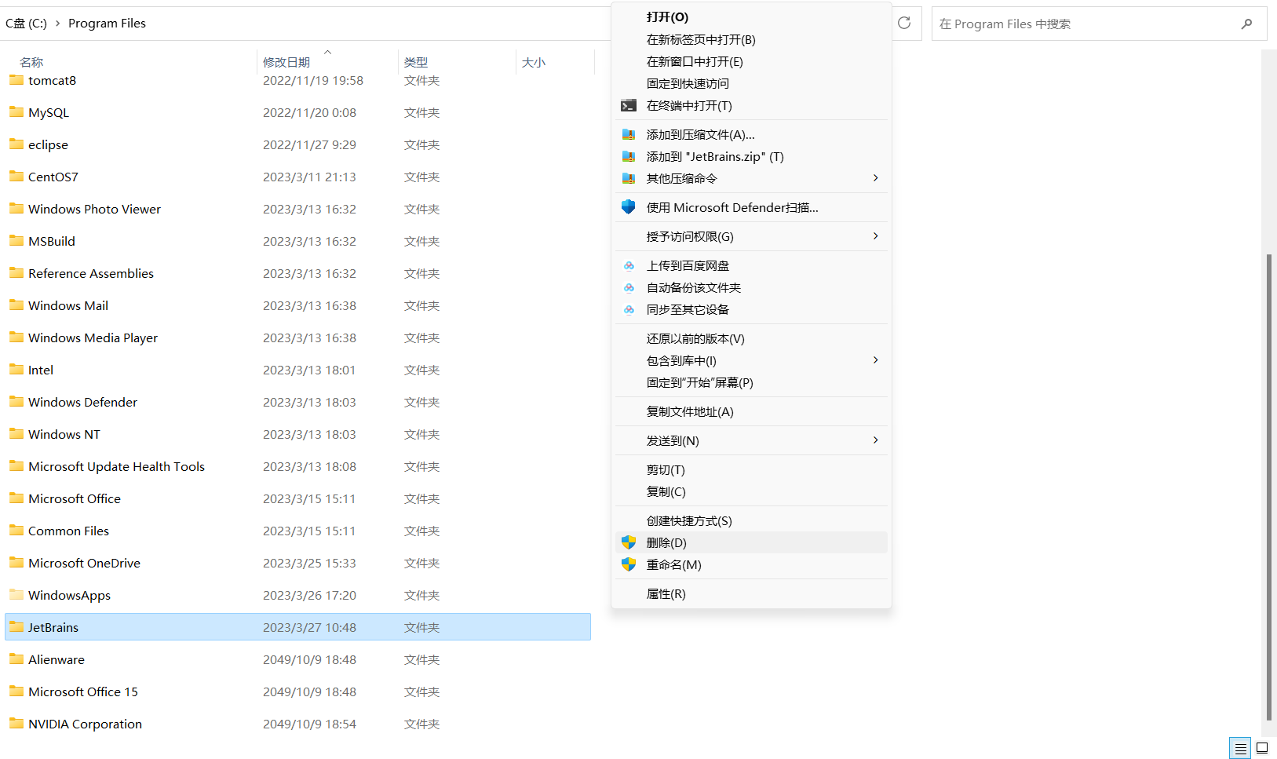Click the Alienware folder icon
This screenshot has width=1277, height=759.
pyautogui.click(x=16, y=659)
